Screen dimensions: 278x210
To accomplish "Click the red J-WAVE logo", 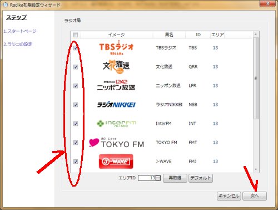I will 116,162.
